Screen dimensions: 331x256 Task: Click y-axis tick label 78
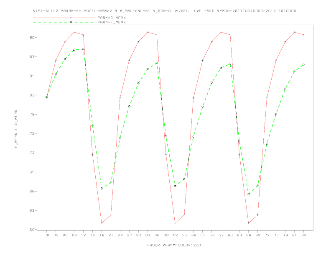pyautogui.click(x=32, y=115)
